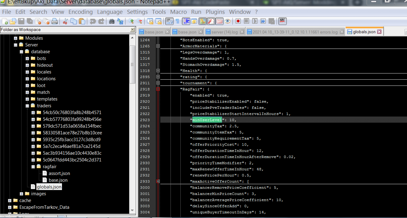The height and width of the screenshot is (218, 407).
Task: Stop macro recording using the square icon
Action: (x=246, y=22)
